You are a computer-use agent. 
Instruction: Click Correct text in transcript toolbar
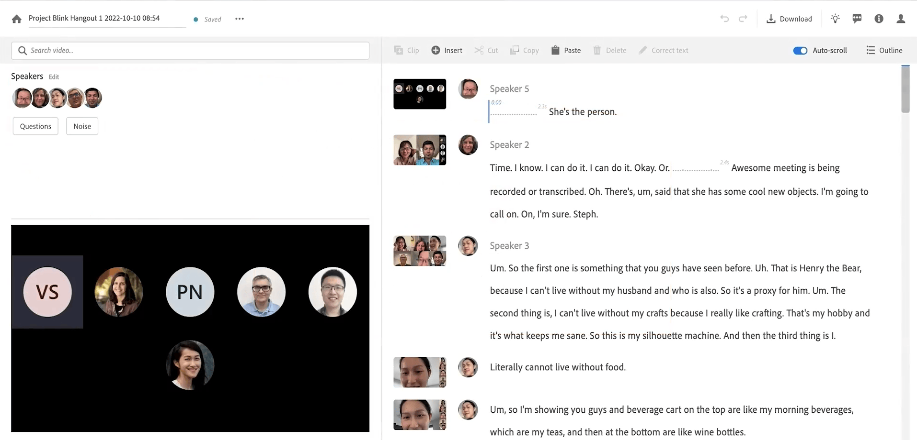tap(664, 50)
